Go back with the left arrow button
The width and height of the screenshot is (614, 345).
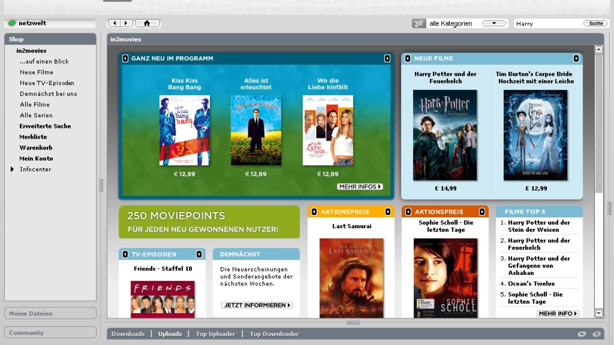tap(114, 23)
